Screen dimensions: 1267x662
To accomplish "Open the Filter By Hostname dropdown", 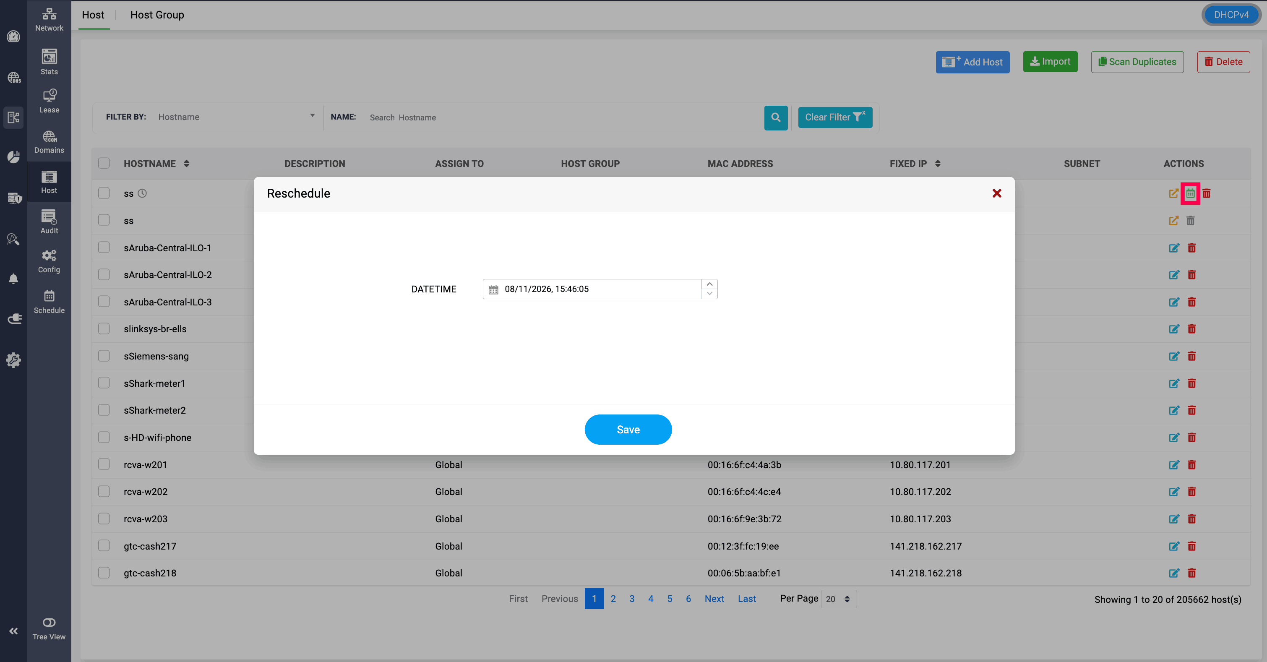I will pos(236,117).
